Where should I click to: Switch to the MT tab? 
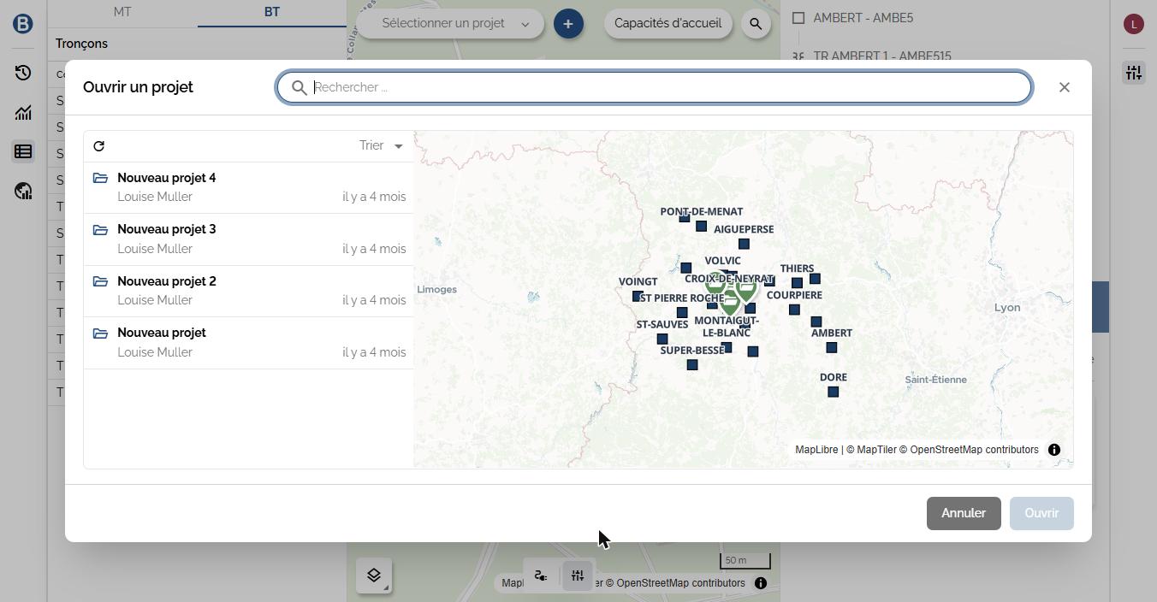tap(122, 13)
